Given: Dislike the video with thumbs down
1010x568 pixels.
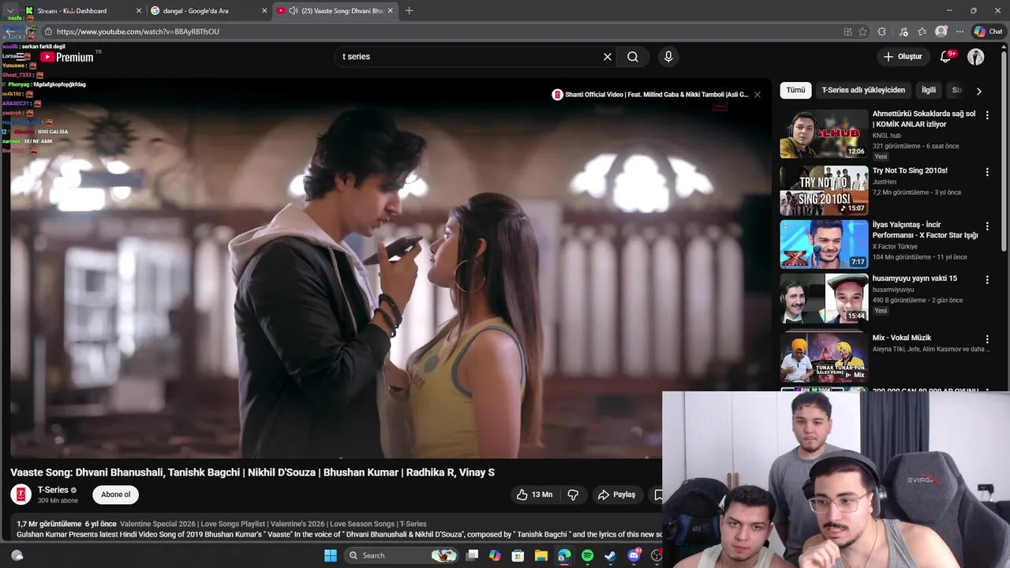Looking at the screenshot, I should click(x=573, y=495).
